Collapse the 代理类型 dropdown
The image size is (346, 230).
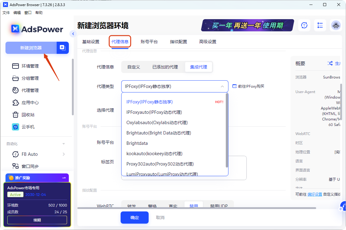click(x=222, y=86)
